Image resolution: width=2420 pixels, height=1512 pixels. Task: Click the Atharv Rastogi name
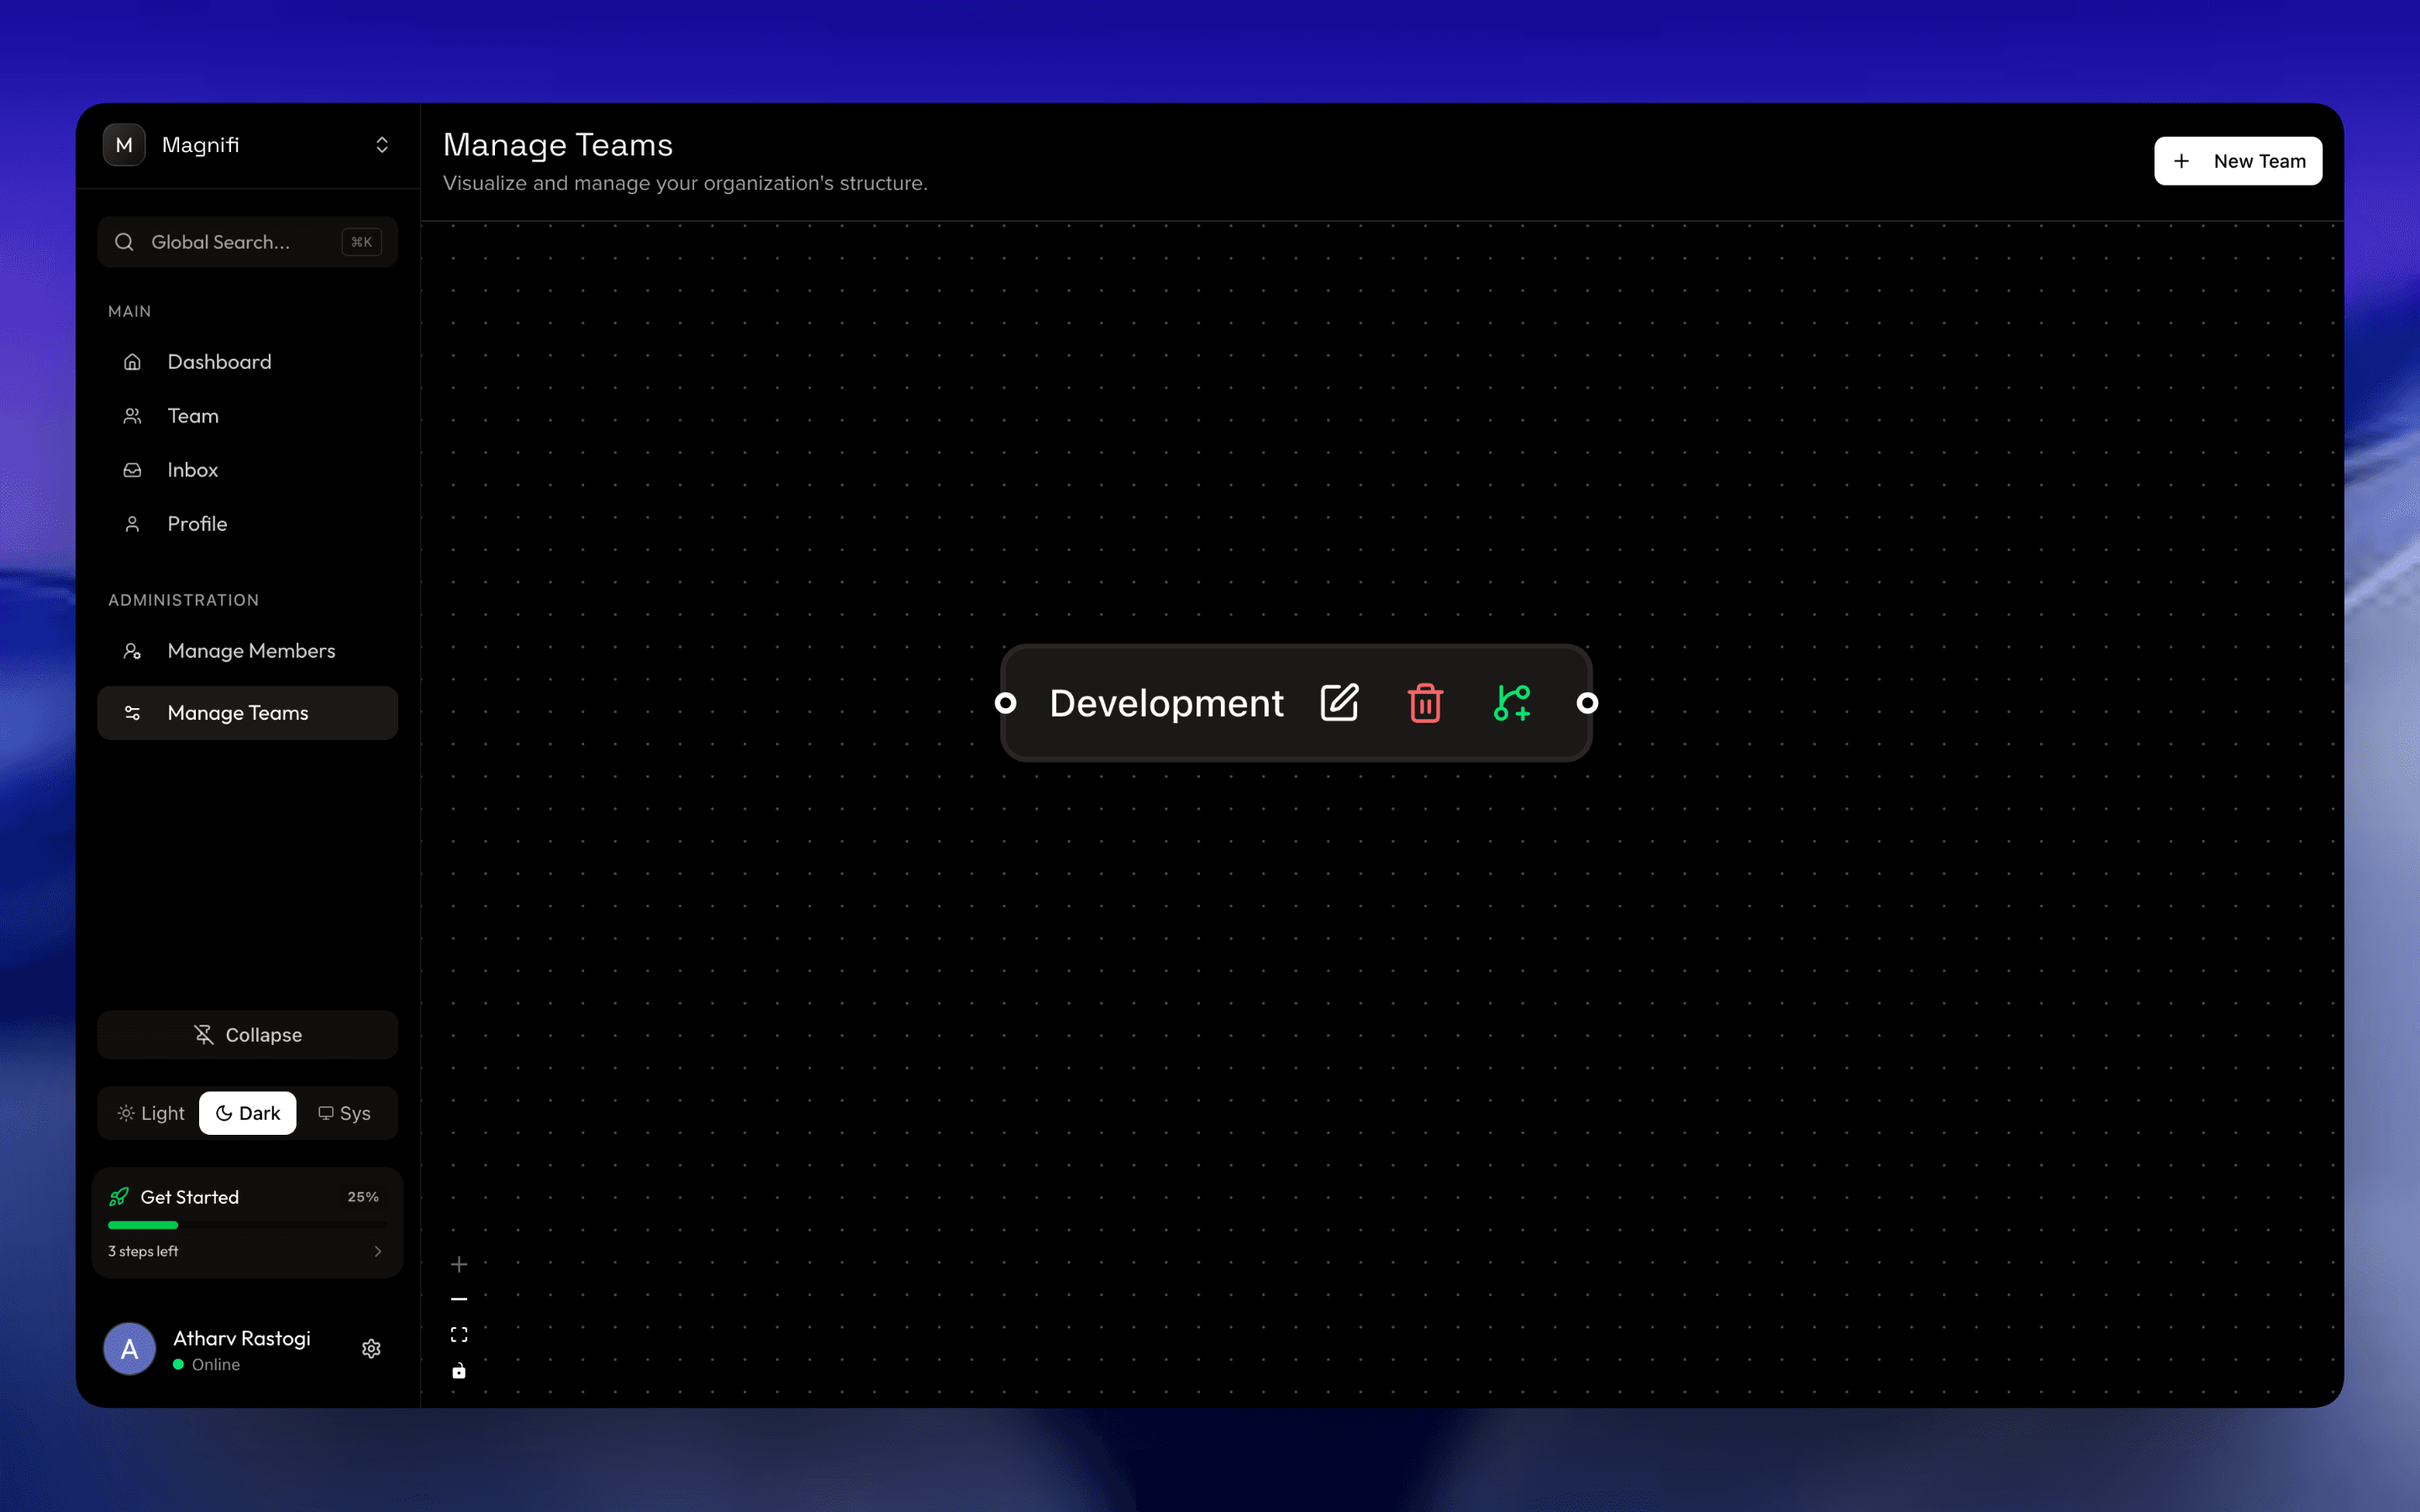coord(242,1338)
